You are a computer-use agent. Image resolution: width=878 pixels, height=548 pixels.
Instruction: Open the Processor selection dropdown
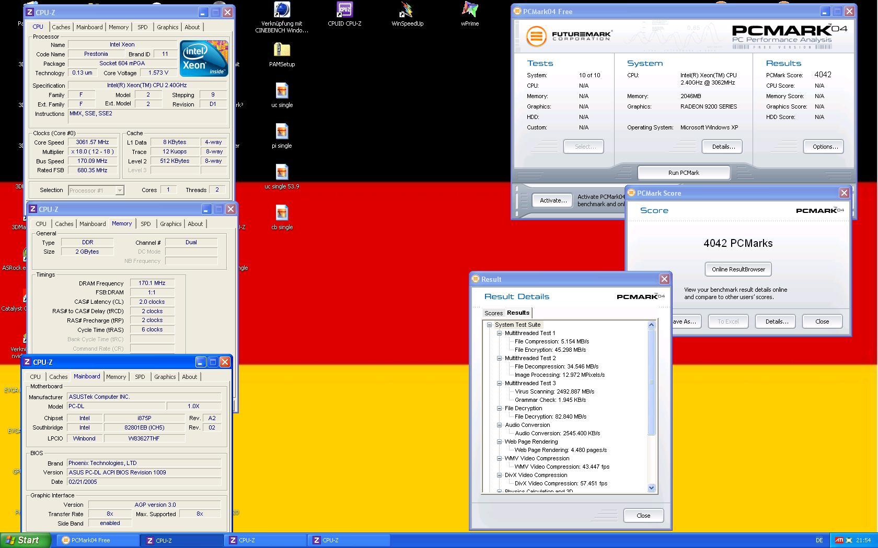click(120, 190)
